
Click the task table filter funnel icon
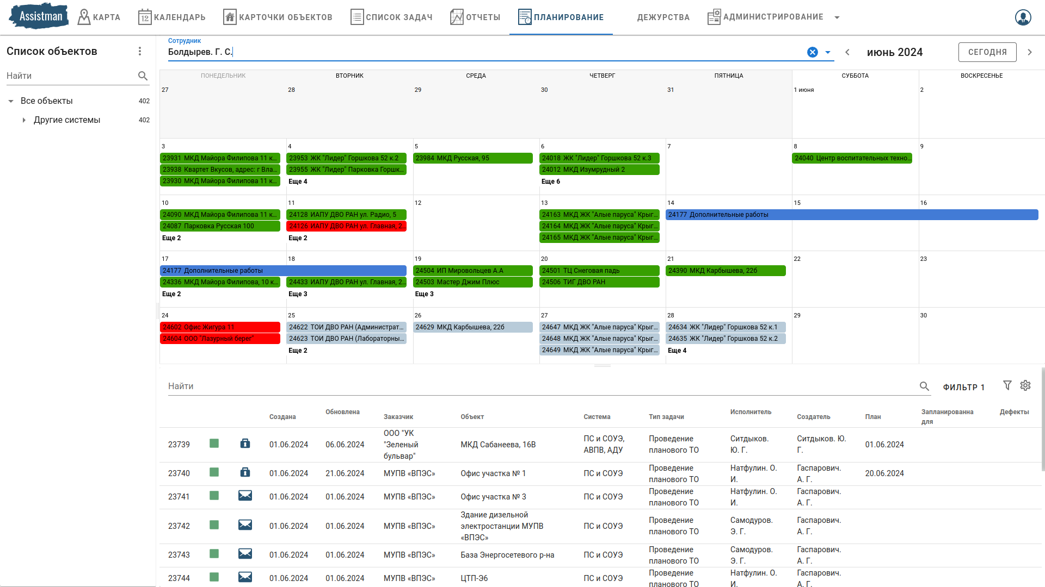[x=1007, y=385]
